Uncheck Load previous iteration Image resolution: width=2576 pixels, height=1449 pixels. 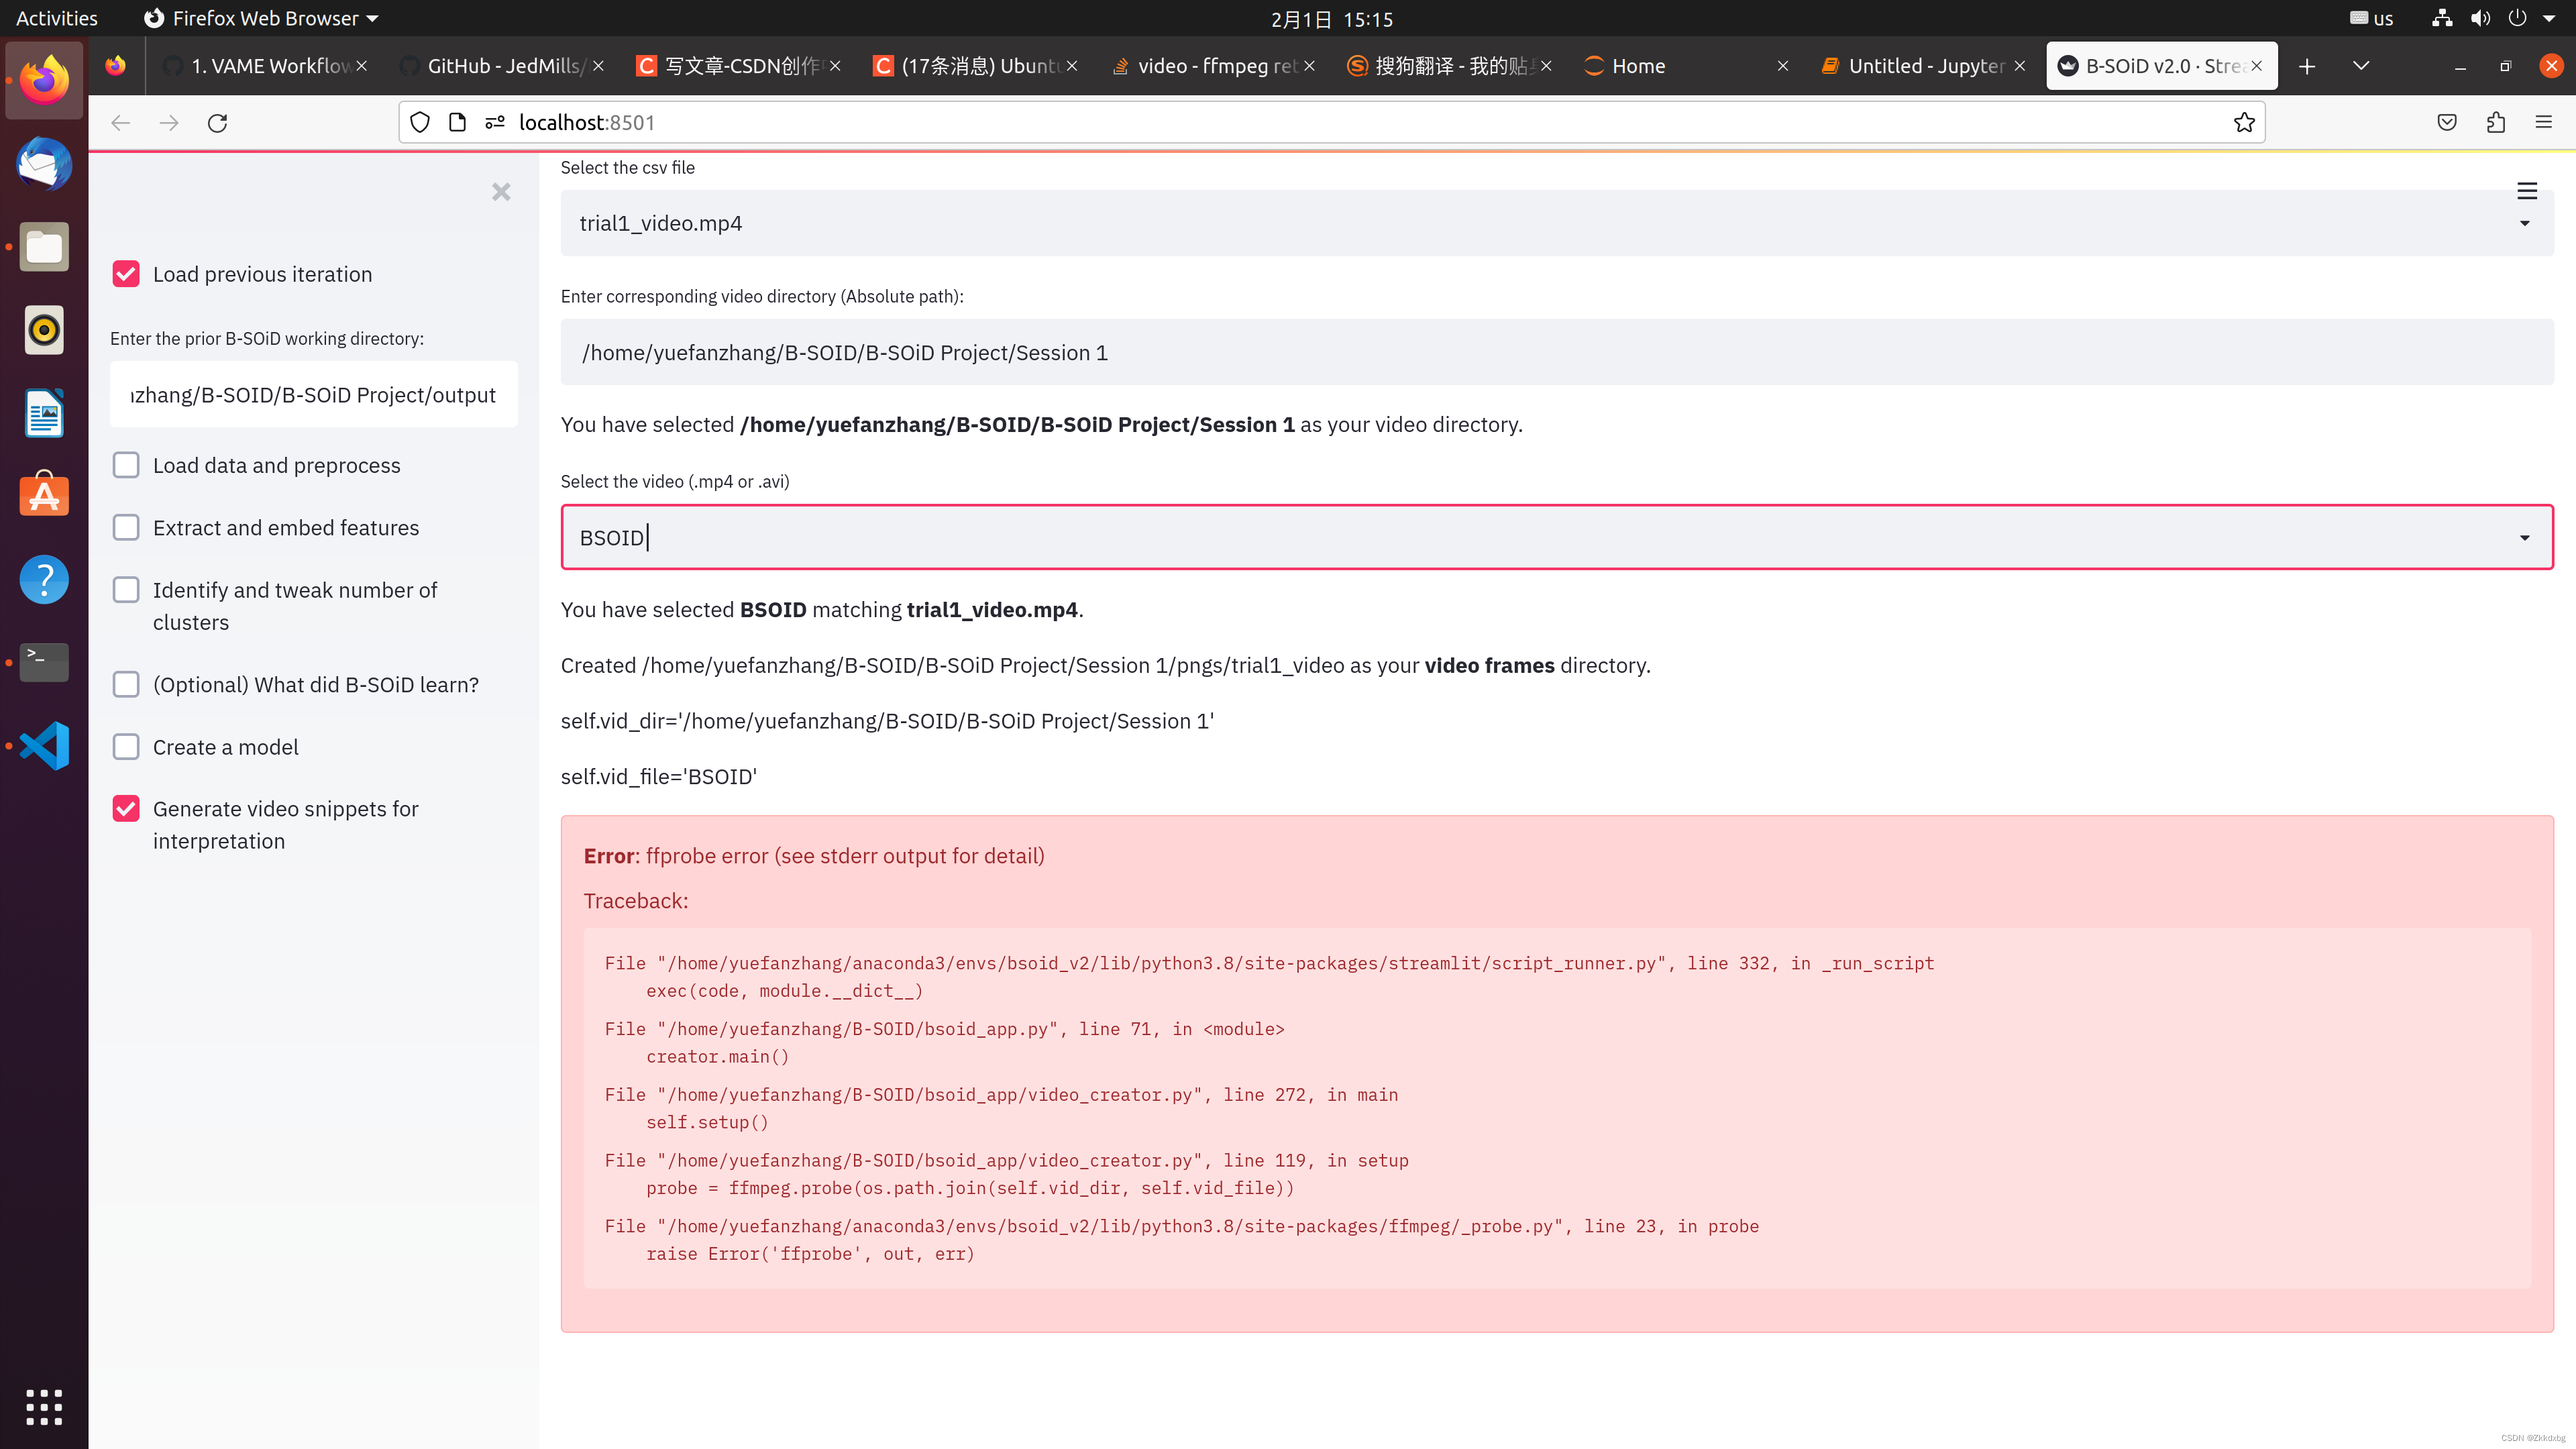click(126, 273)
